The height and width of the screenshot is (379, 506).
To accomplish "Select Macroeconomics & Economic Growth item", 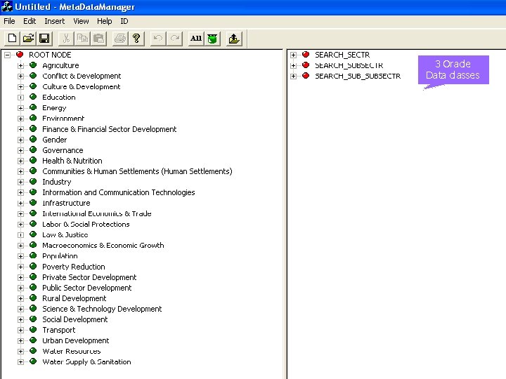I will 103,246.
